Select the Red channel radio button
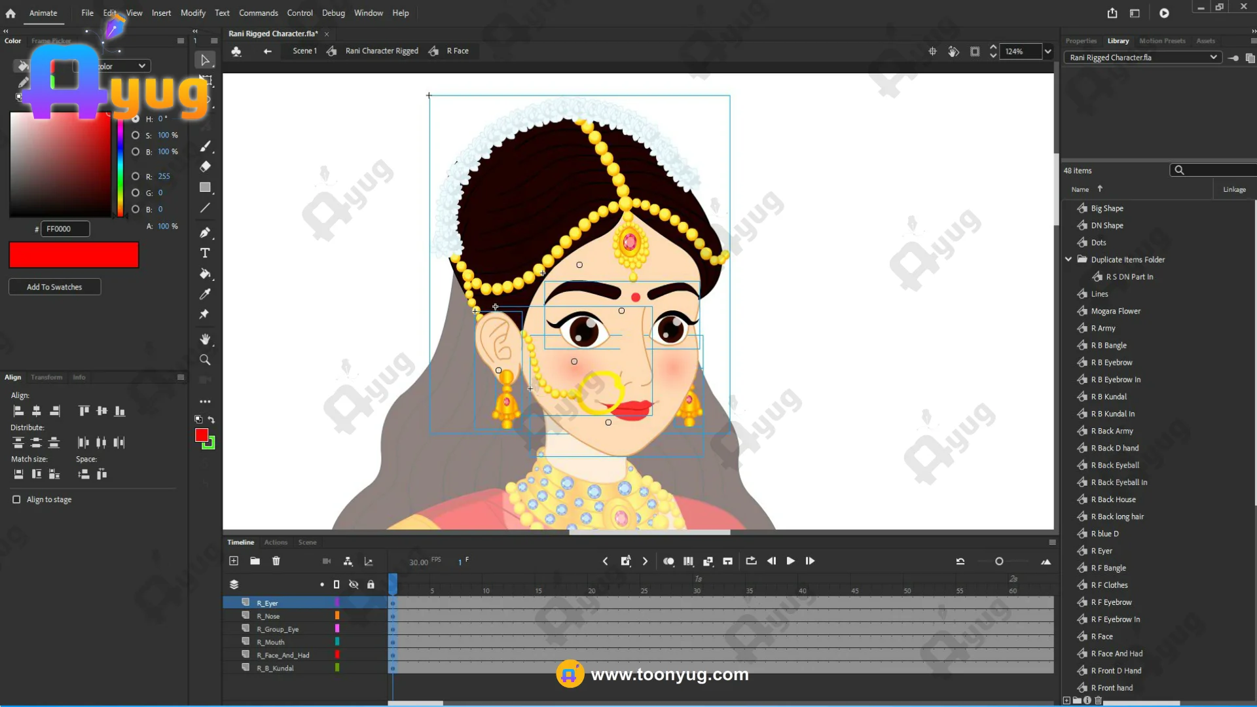 click(x=136, y=176)
